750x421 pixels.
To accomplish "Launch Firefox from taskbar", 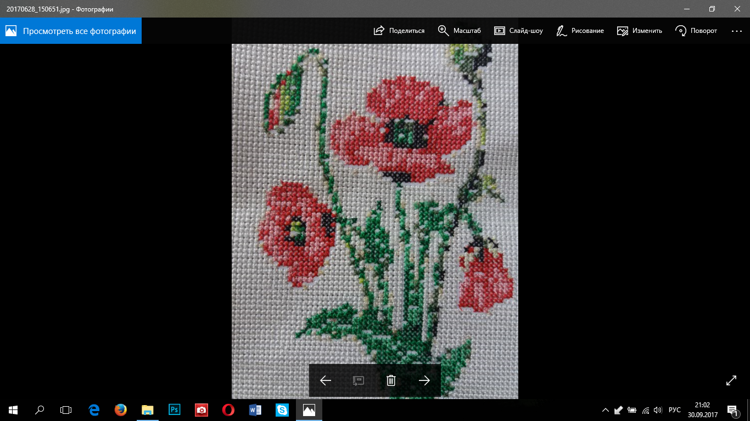I will 121,409.
